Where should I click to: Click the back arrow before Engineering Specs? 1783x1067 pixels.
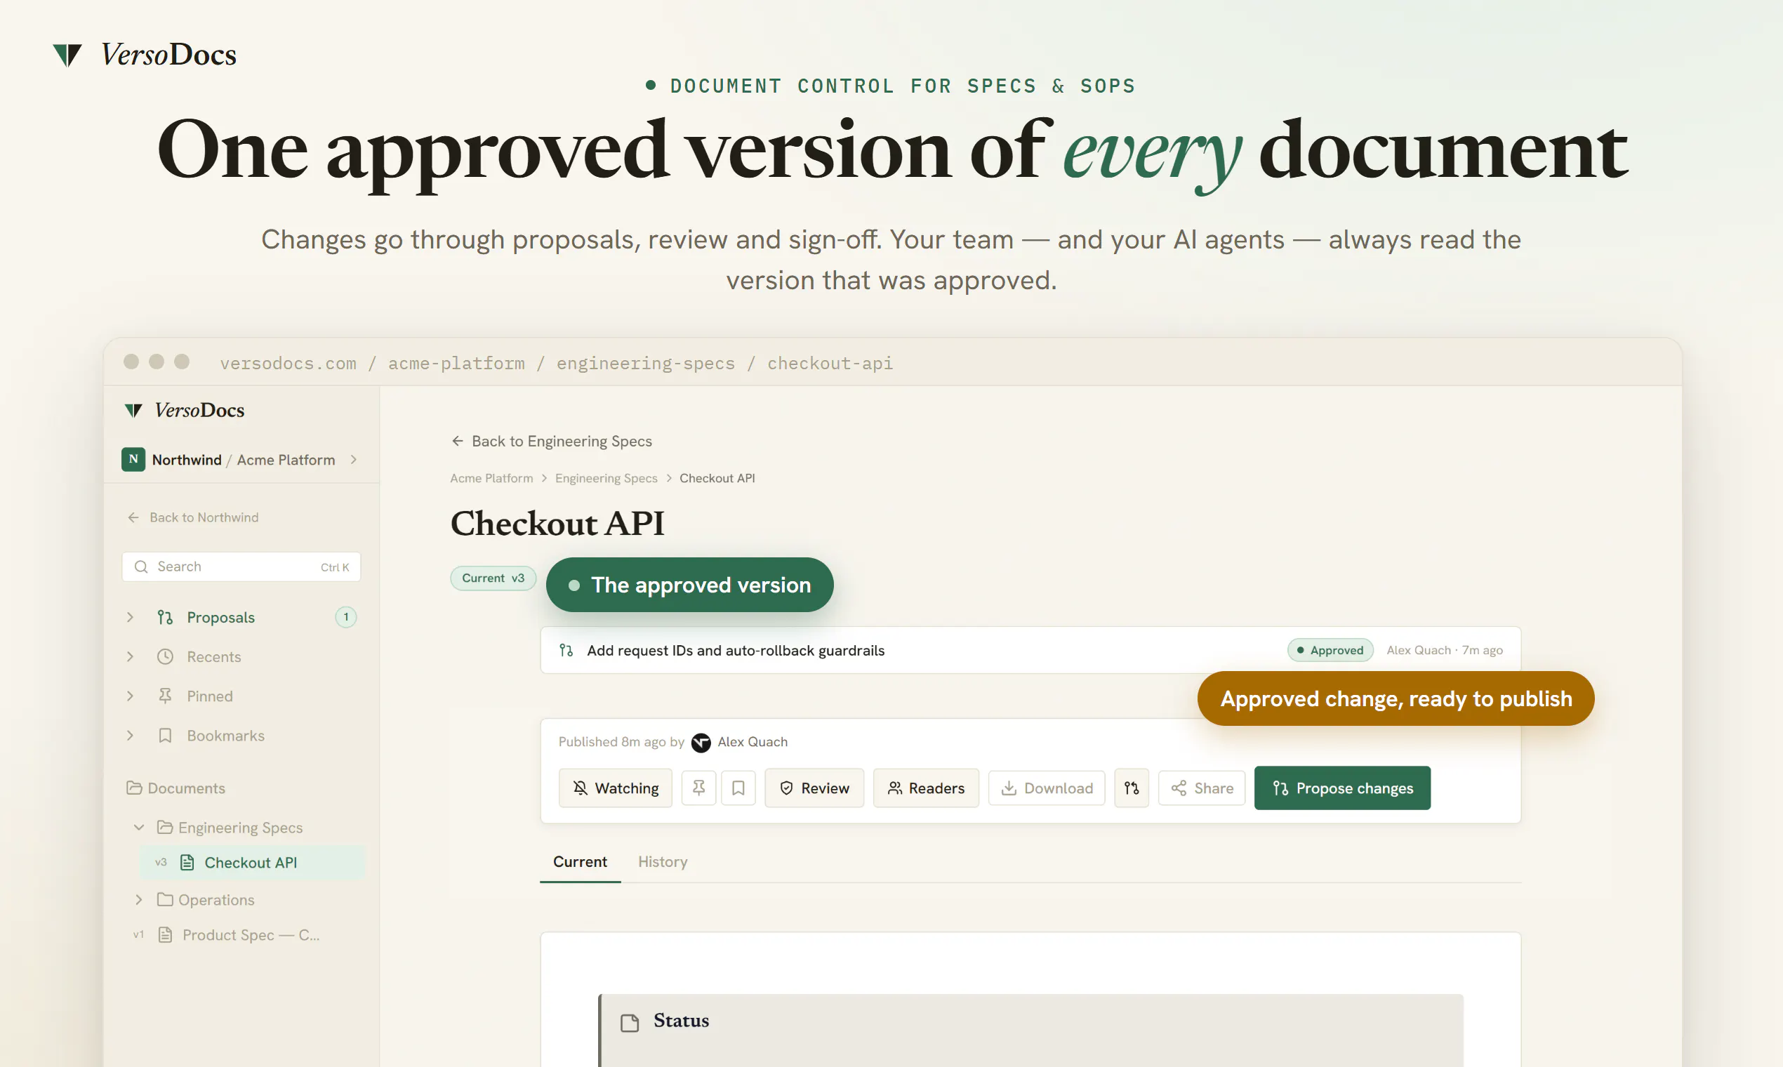457,441
